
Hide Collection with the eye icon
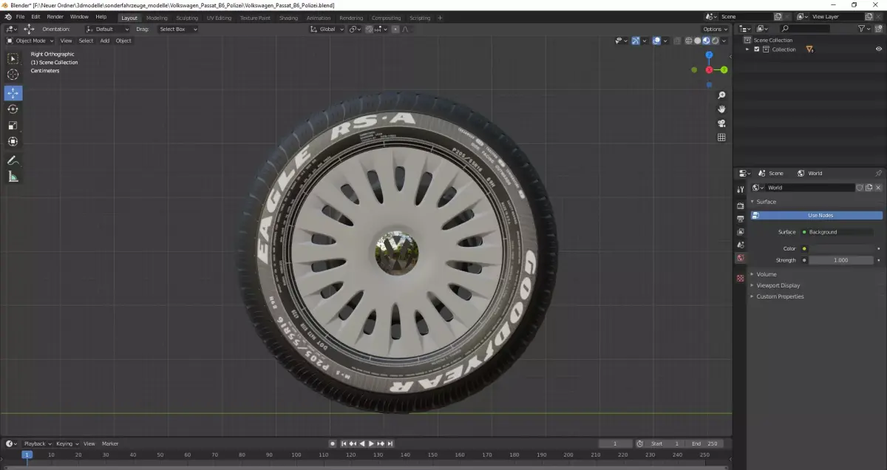[x=879, y=50]
